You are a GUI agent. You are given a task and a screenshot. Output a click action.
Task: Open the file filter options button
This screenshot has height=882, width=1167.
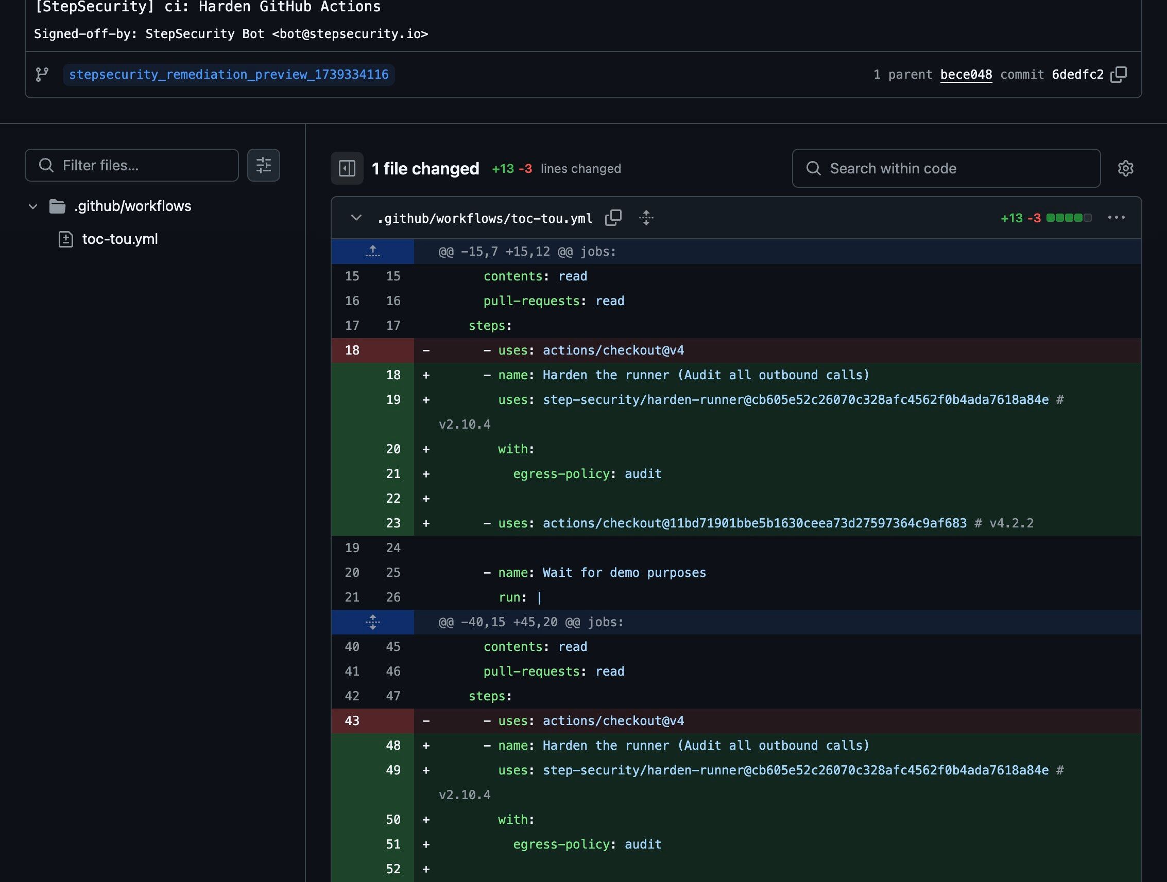click(x=263, y=165)
